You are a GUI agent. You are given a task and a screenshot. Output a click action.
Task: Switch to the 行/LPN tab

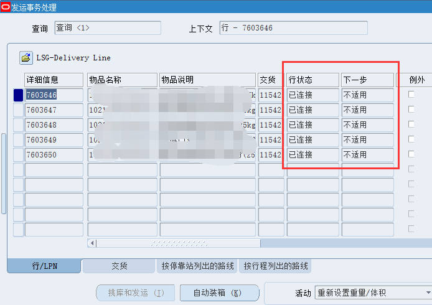click(44, 266)
